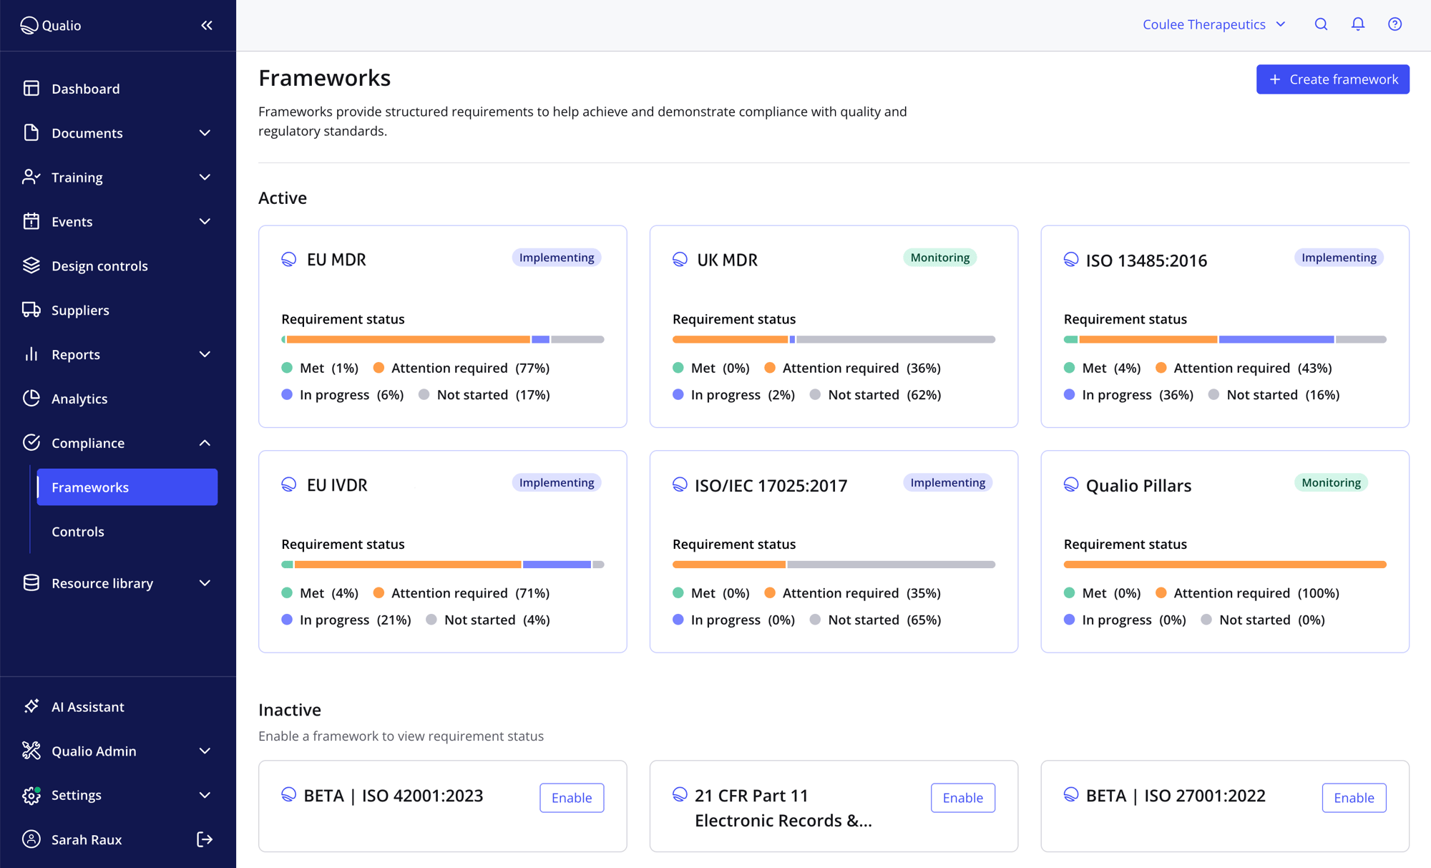The width and height of the screenshot is (1431, 868).
Task: Enable BETA ISO 27001:2022 framework
Action: click(x=1354, y=798)
